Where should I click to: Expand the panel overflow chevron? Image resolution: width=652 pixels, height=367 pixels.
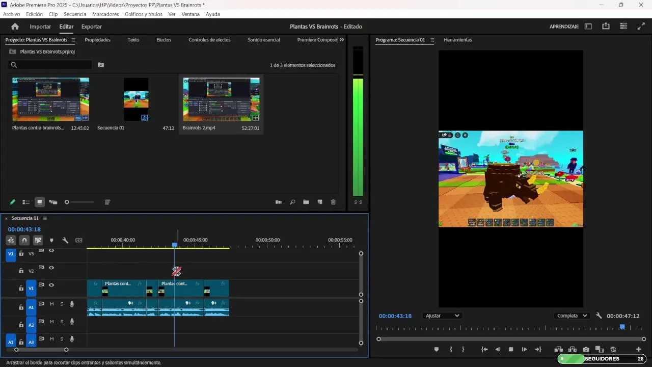(x=342, y=40)
